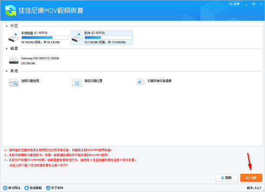Close the application window
This screenshot has height=192, width=265.
pyautogui.click(x=261, y=4)
